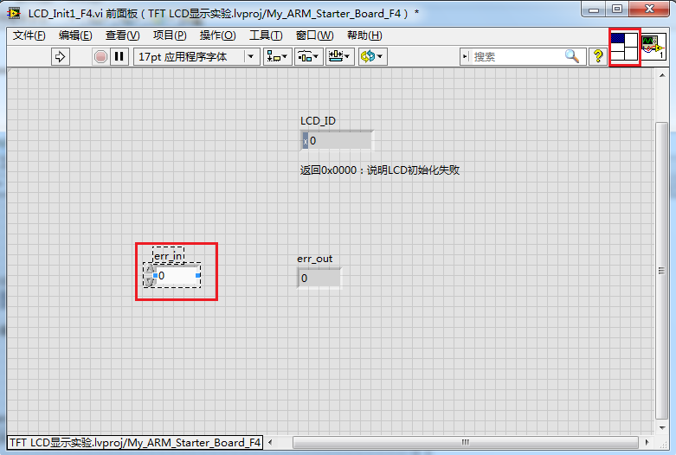Click horizontal scrollbar right arrow
This screenshot has height=455, width=676.
coord(647,442)
